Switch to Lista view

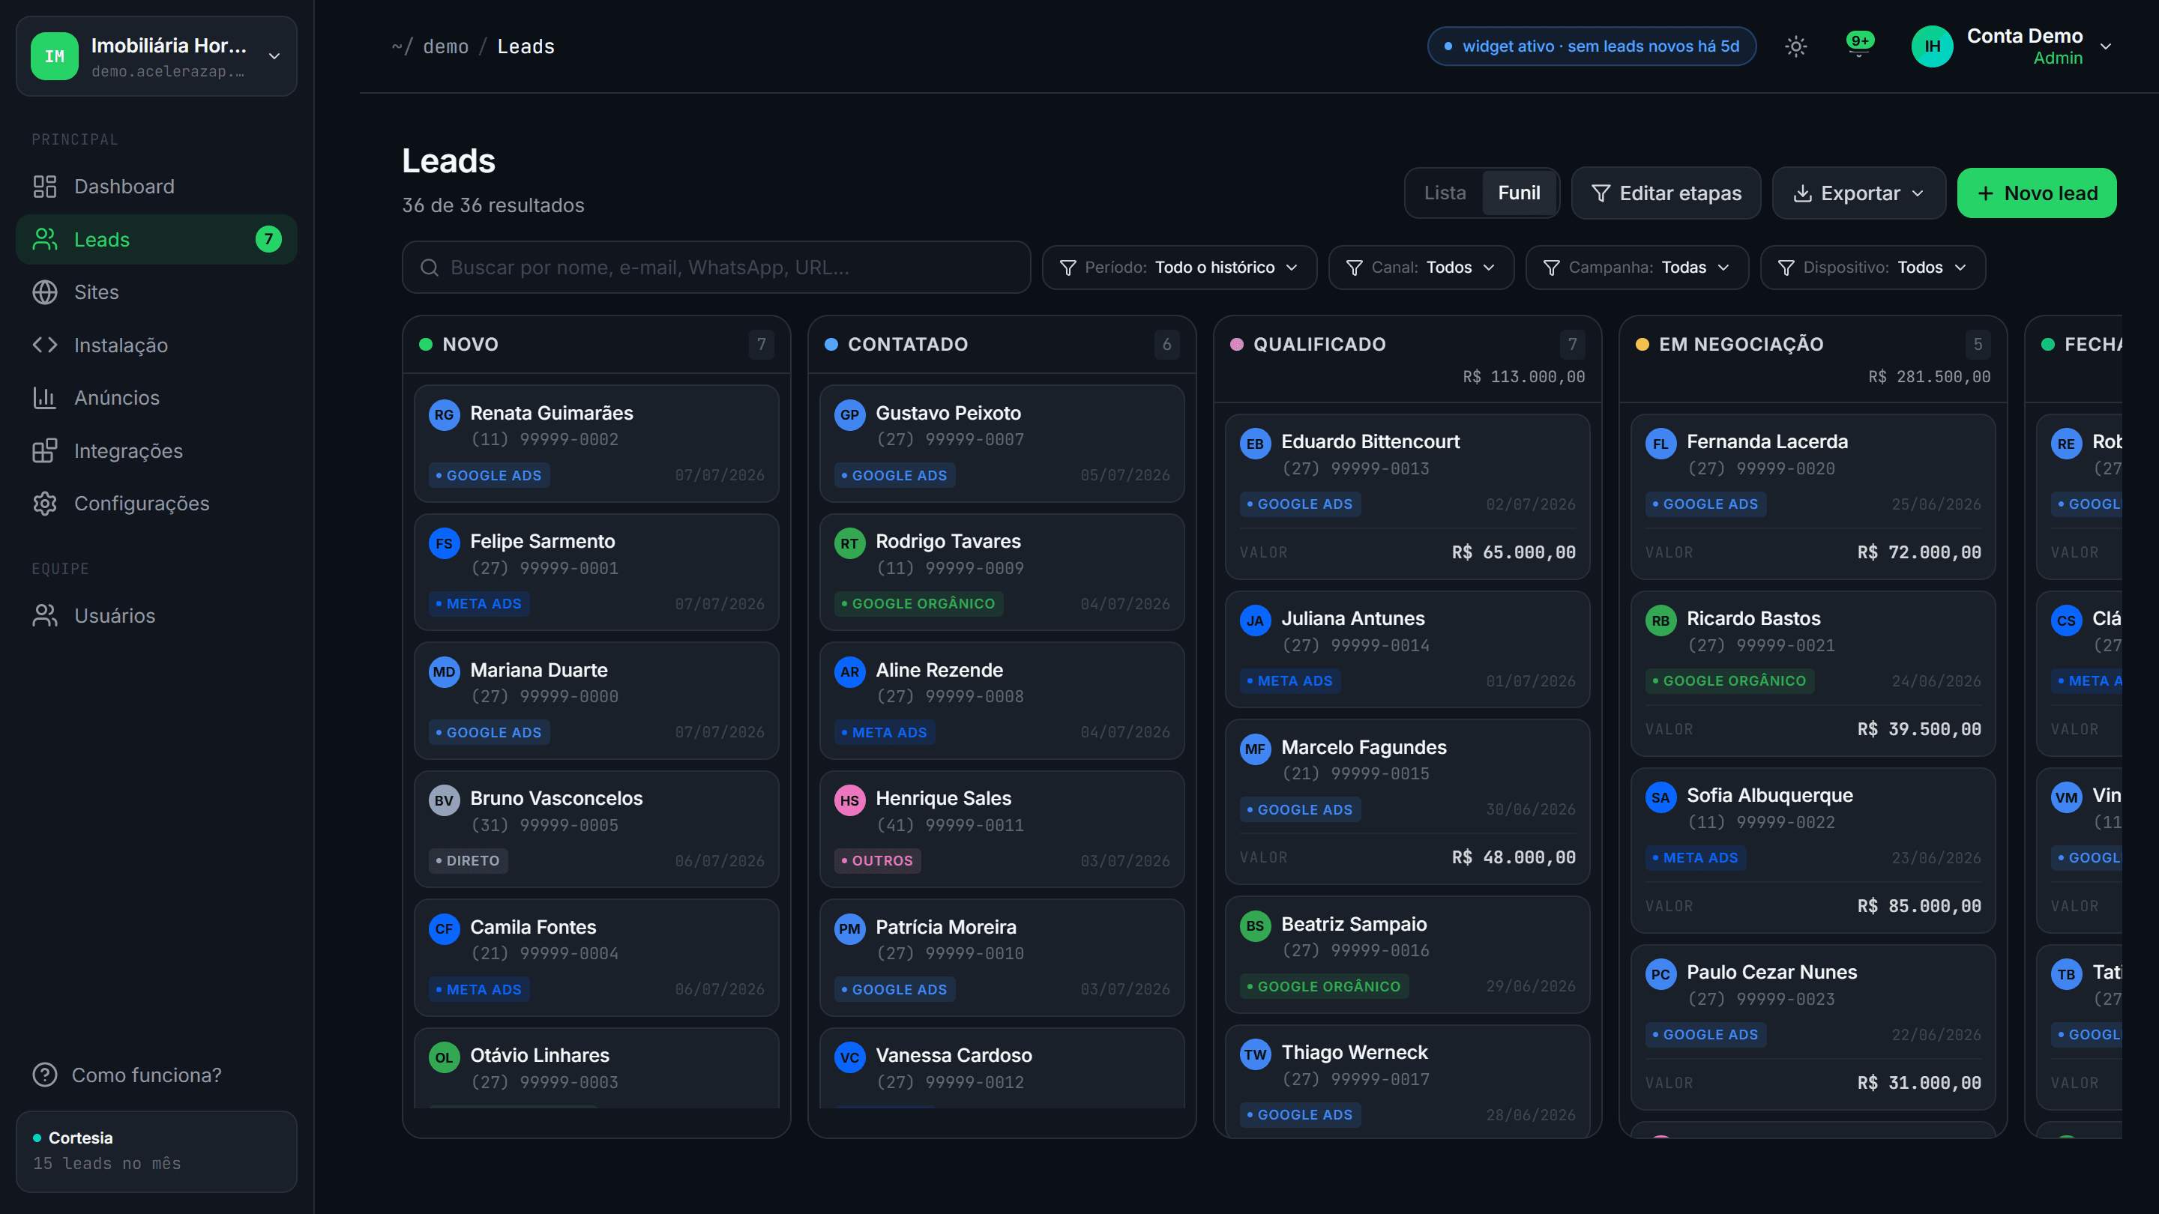click(x=1445, y=193)
